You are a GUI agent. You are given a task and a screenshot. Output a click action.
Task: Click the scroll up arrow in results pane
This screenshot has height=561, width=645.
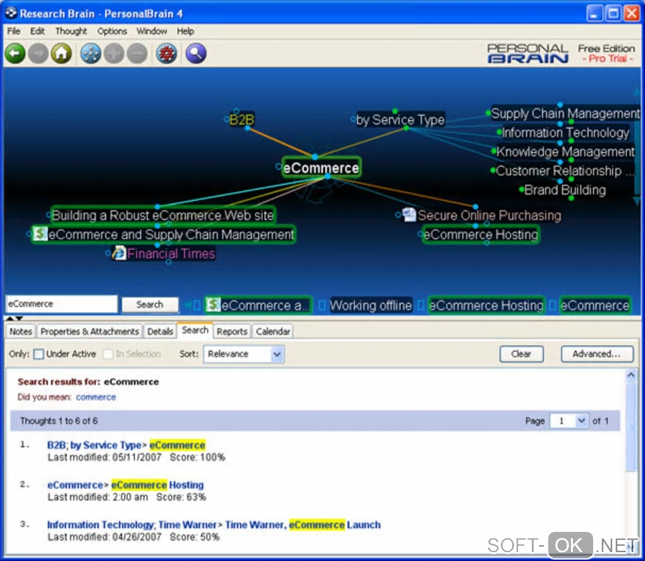pyautogui.click(x=630, y=374)
